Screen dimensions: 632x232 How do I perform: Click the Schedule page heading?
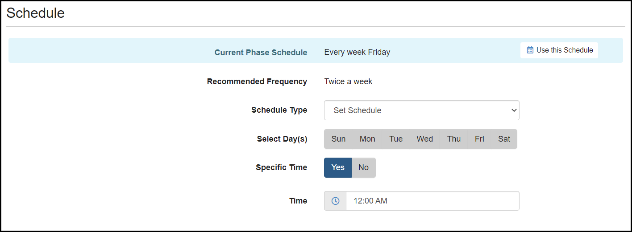tap(36, 13)
